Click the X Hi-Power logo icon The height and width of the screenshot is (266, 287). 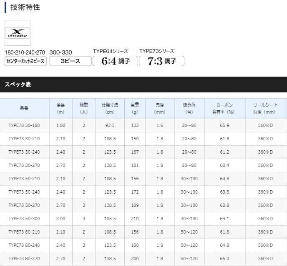tap(17, 32)
